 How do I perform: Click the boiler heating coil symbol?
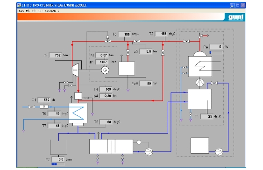(200, 66)
